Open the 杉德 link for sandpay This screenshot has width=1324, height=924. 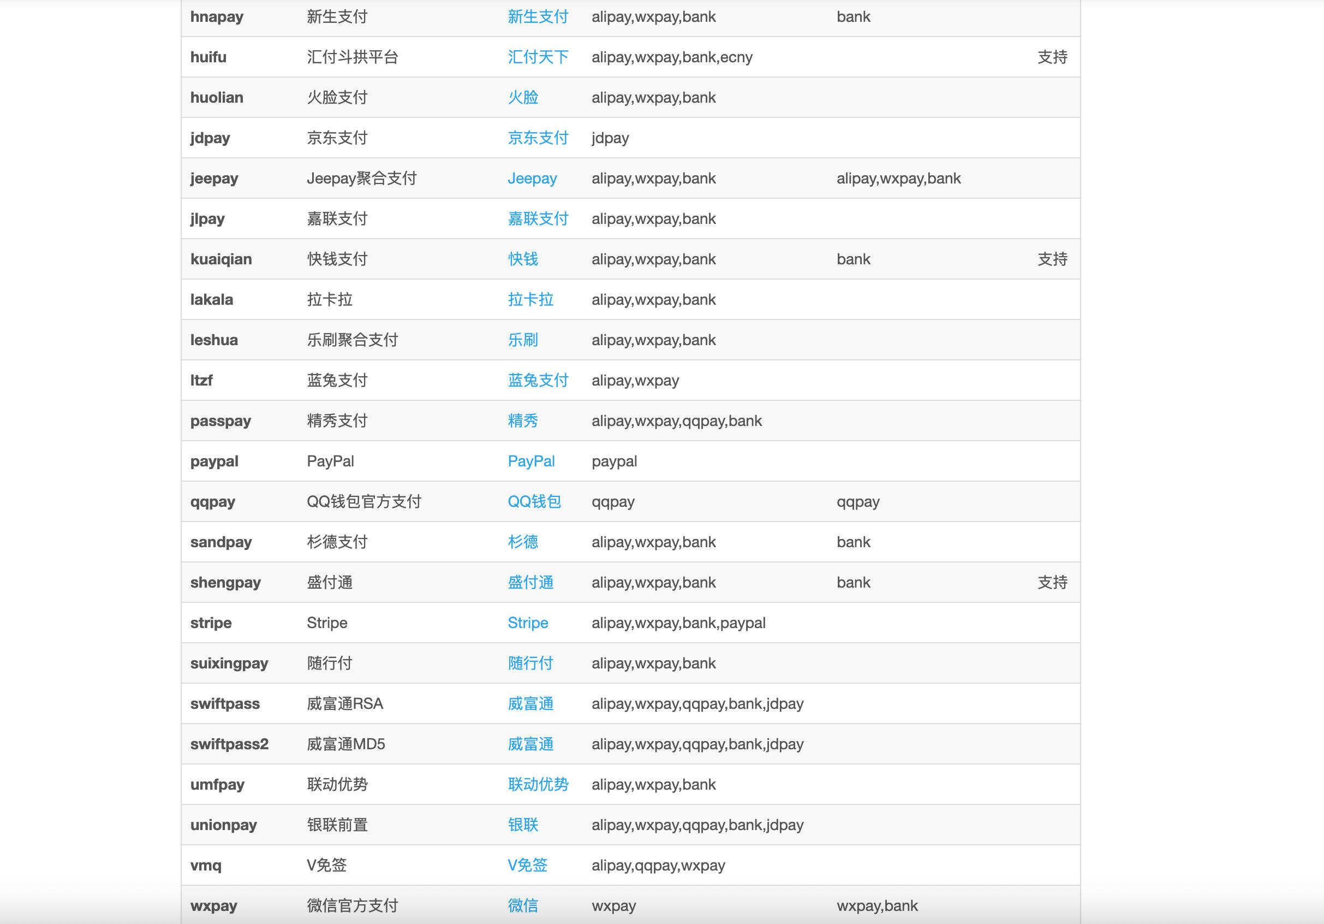click(x=522, y=542)
